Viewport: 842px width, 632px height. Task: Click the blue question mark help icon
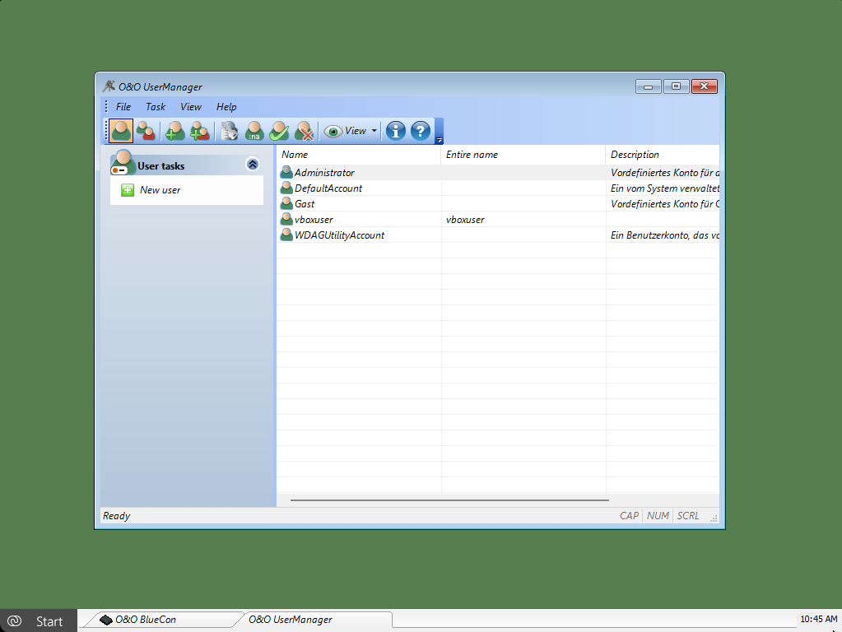(421, 131)
